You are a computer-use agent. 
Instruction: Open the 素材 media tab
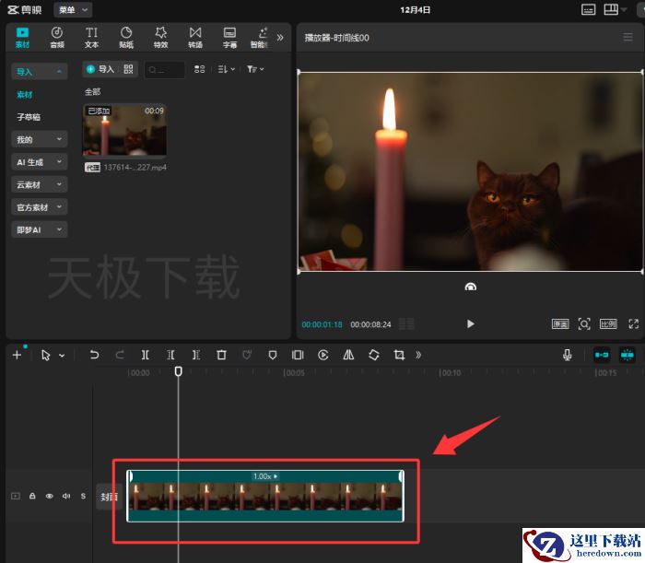(22, 38)
